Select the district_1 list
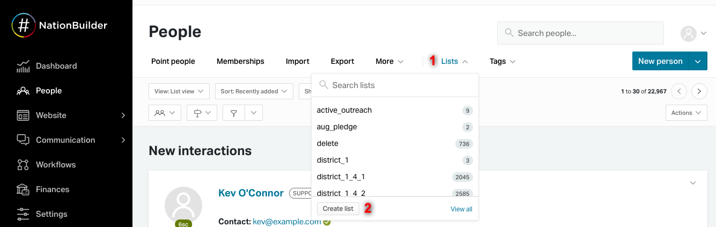The height and width of the screenshot is (227, 716). (x=333, y=160)
